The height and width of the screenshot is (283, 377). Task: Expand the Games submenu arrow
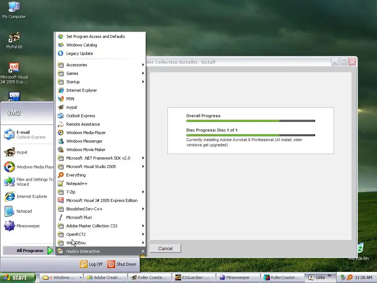(x=143, y=73)
